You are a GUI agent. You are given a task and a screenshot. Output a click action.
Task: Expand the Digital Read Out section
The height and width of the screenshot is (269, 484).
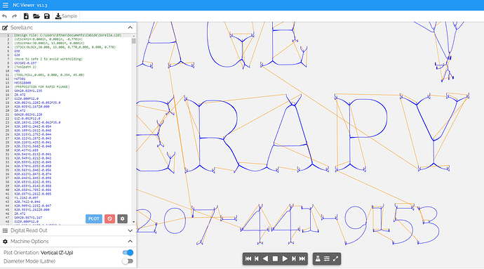tap(130, 230)
